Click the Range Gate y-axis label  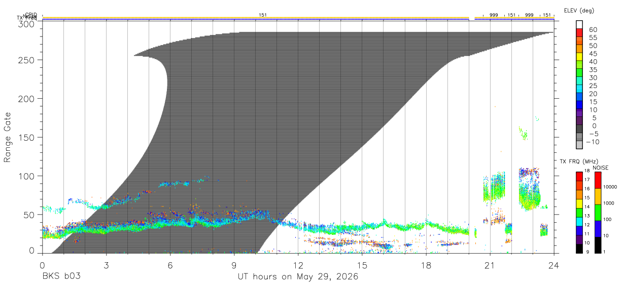[x=8, y=138]
